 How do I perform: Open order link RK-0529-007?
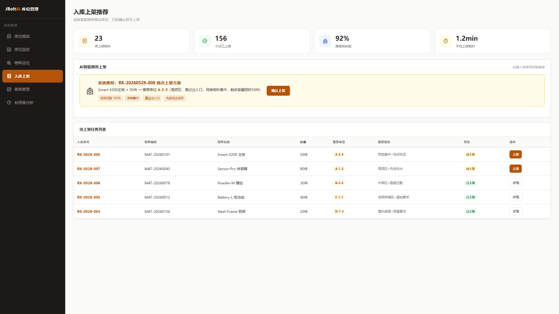pyautogui.click(x=89, y=169)
